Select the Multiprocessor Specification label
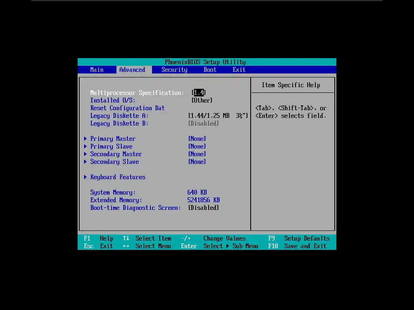 coord(137,93)
